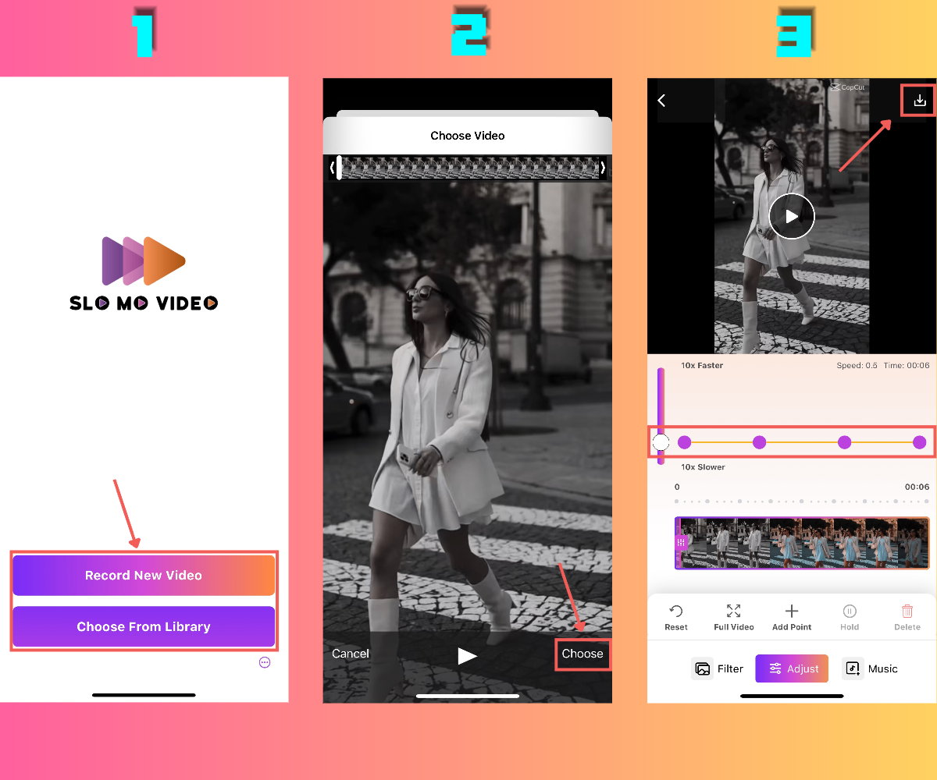The width and height of the screenshot is (937, 780).
Task: Tap the Delete trash icon
Action: click(907, 612)
